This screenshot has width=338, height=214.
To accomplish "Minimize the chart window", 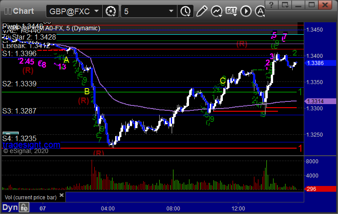I will (x=298, y=5).
